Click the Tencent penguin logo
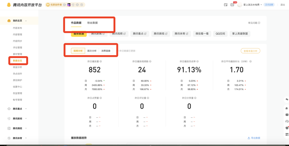The width and height of the screenshot is (289, 146). coord(9,5)
